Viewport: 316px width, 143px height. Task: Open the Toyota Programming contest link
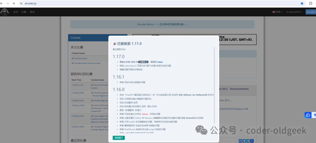pyautogui.click(x=101, y=93)
